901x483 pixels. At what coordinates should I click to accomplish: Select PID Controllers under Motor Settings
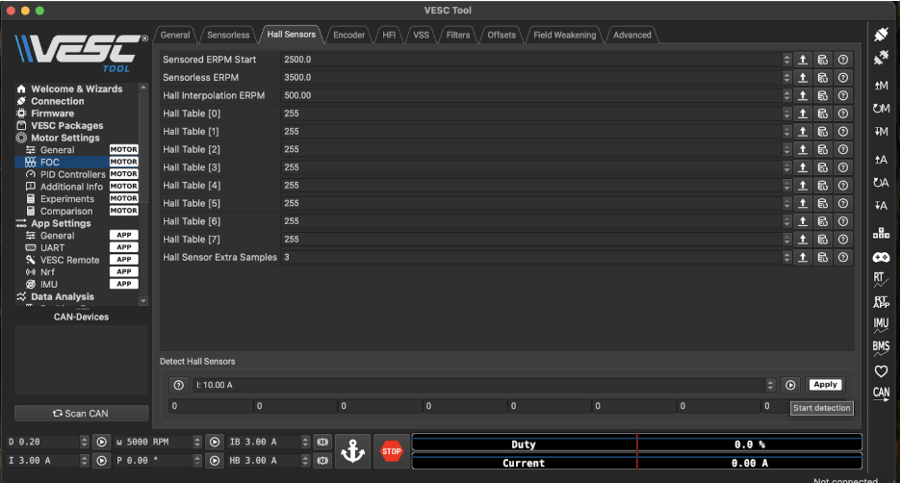(x=73, y=174)
